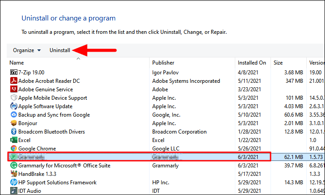Click the 62.1 MB size value
325x195 pixels.
tap(293, 157)
